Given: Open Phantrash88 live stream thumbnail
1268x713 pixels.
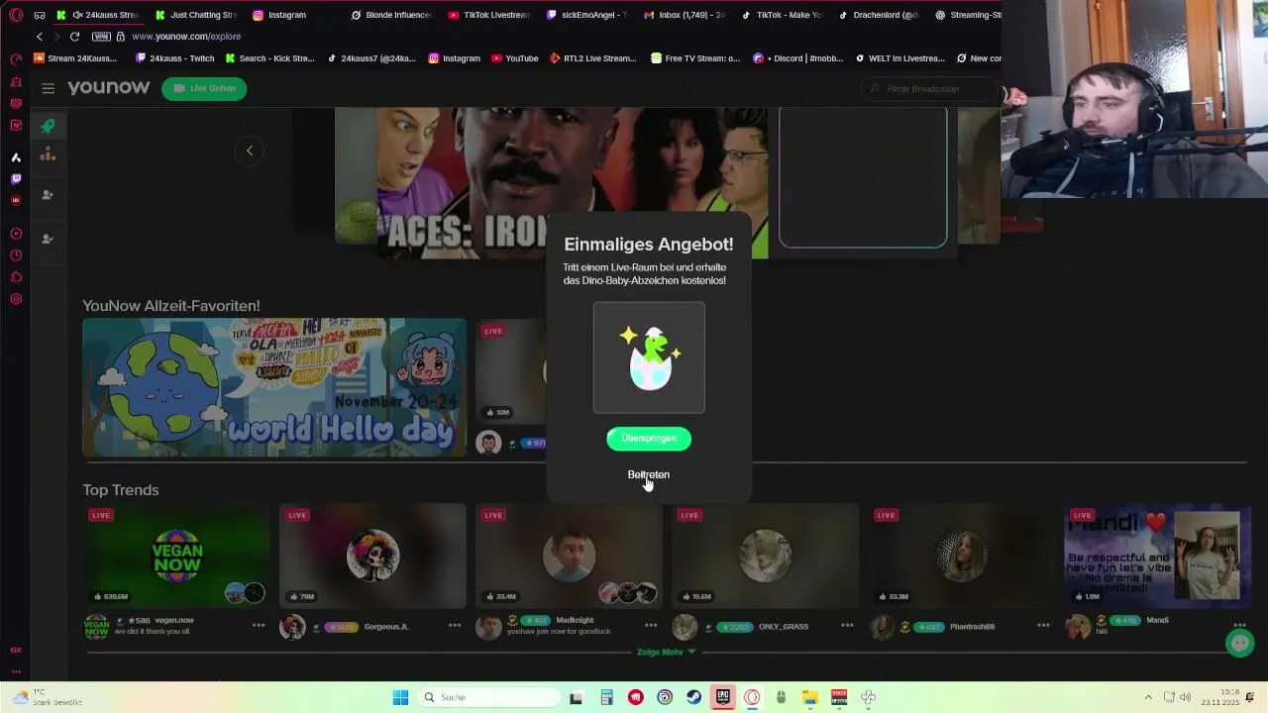Looking at the screenshot, I should (x=961, y=556).
